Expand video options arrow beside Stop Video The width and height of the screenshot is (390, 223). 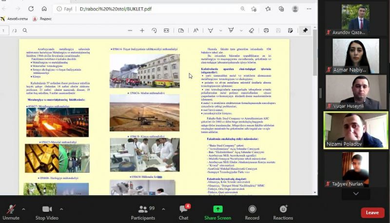click(x=61, y=209)
